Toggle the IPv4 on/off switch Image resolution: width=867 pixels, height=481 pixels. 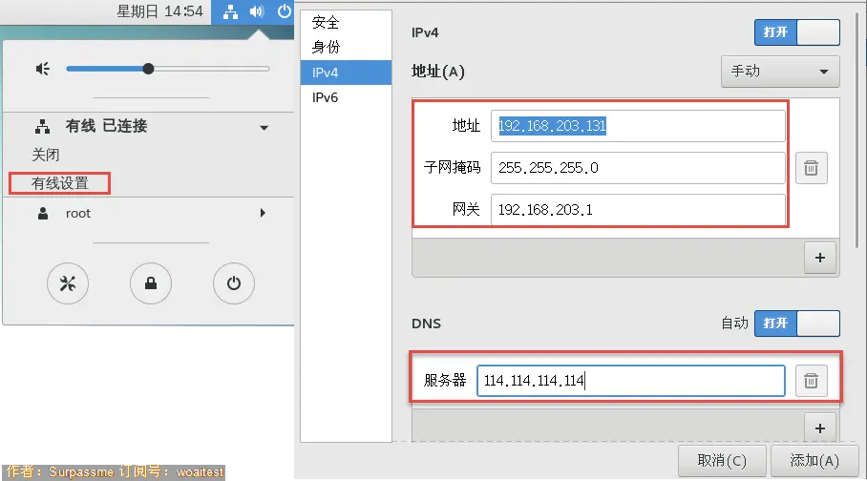pos(796,32)
